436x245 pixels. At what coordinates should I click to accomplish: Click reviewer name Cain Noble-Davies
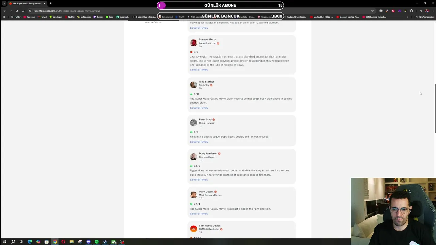[210, 226]
